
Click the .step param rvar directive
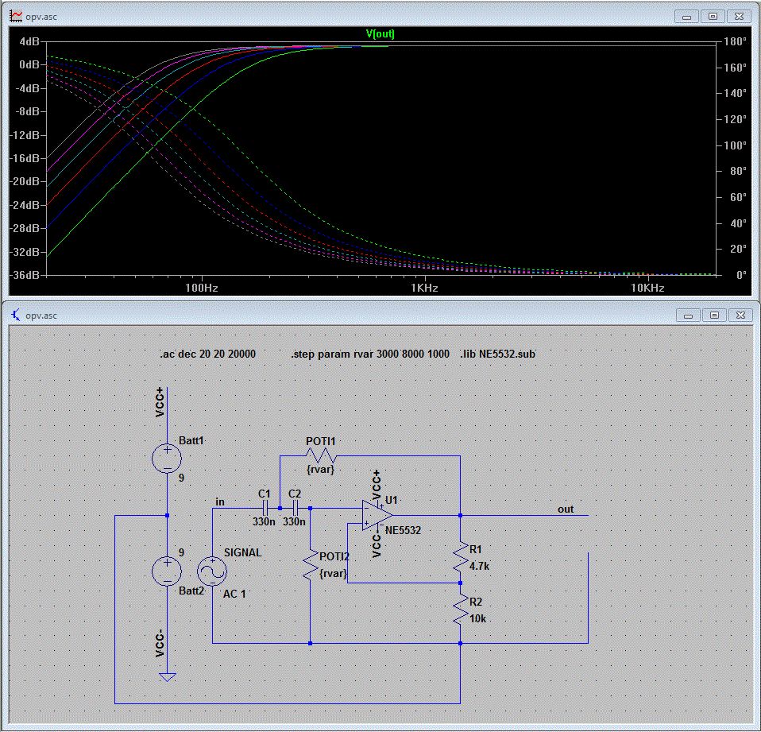click(370, 354)
